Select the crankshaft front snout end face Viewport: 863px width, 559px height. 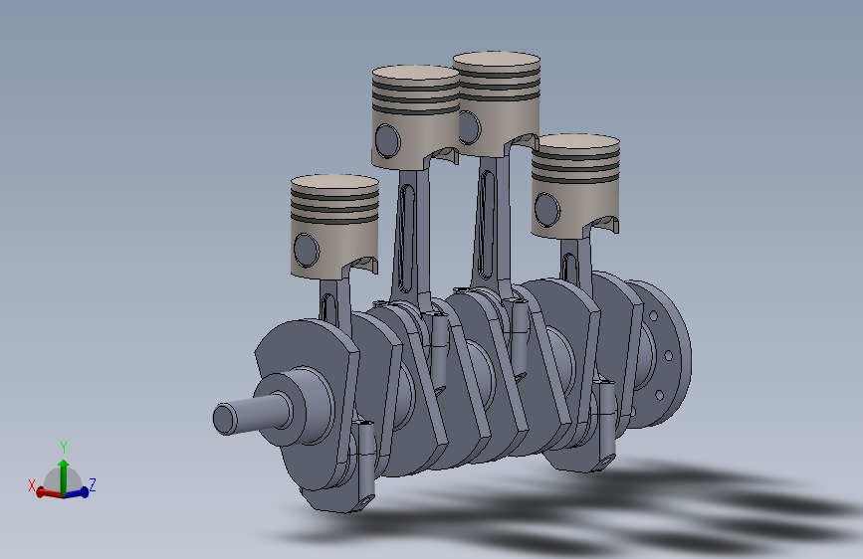(x=223, y=420)
